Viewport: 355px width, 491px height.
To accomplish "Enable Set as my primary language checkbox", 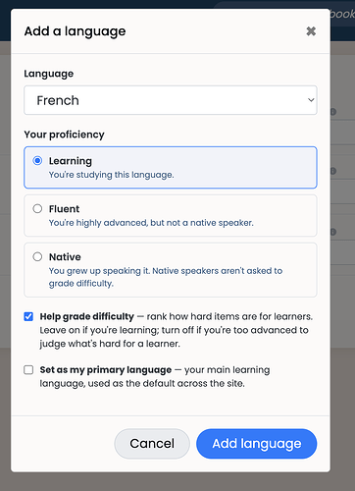I will click(28, 370).
